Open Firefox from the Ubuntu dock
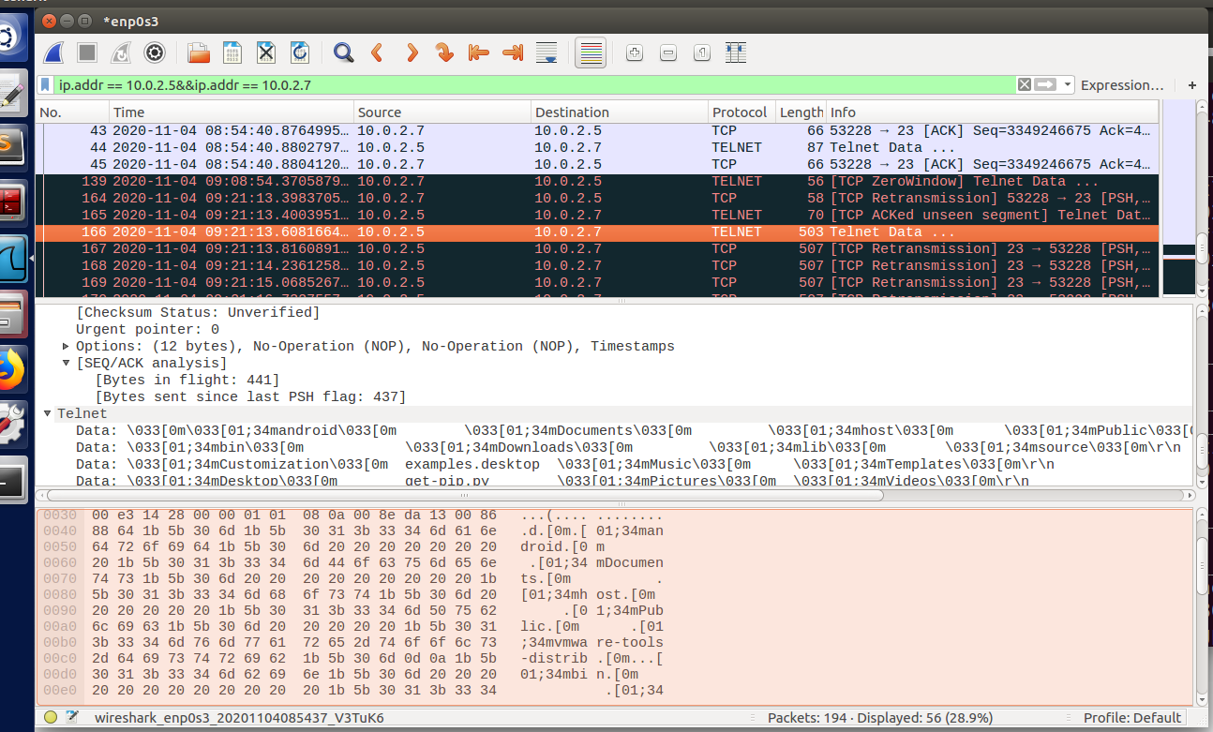This screenshot has width=1213, height=732. [x=10, y=371]
